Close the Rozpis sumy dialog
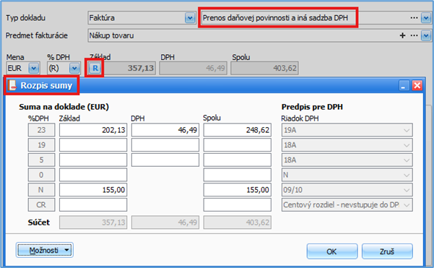This screenshot has width=434, height=268. (417, 85)
